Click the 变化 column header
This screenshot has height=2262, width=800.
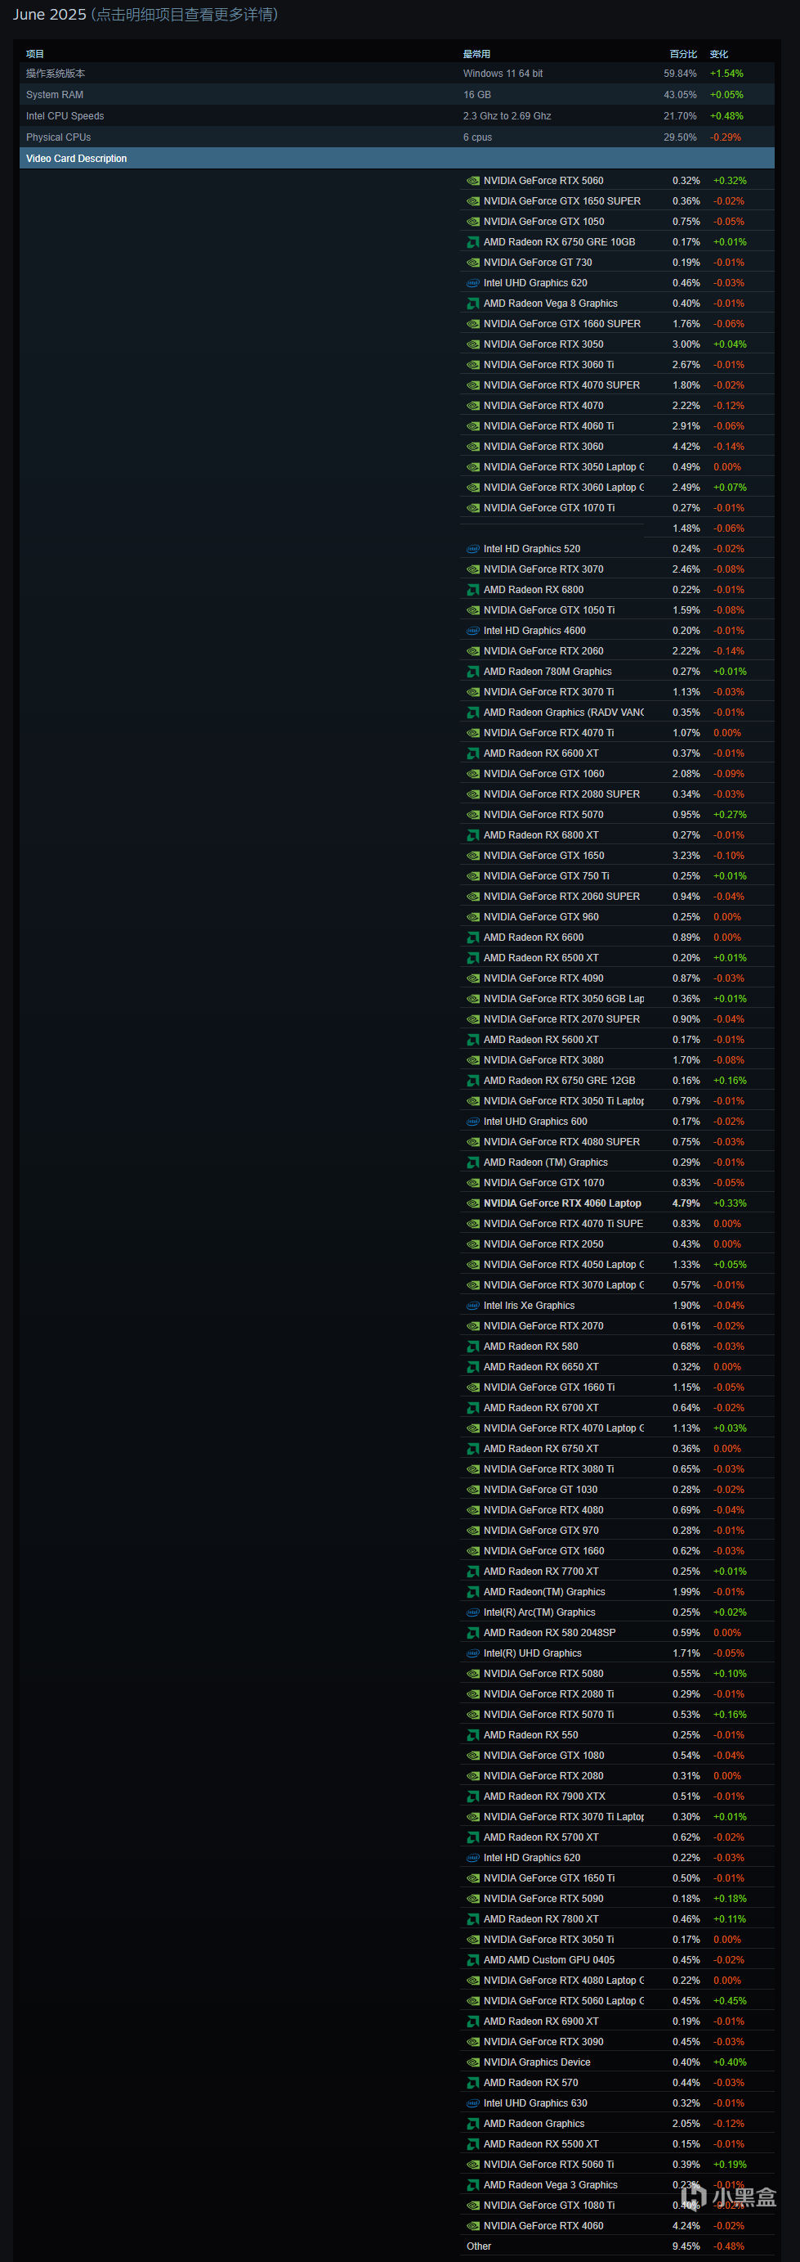719,55
